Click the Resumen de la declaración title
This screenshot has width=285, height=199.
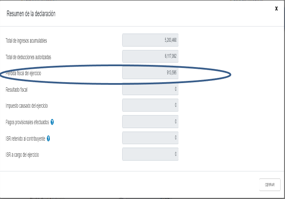pyautogui.click(x=31, y=13)
